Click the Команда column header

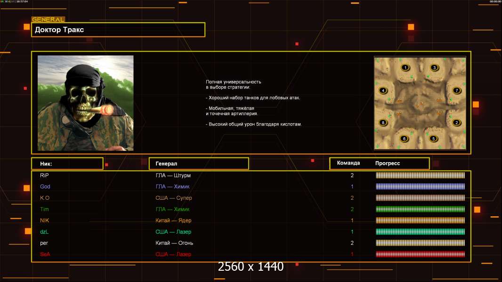click(x=348, y=163)
